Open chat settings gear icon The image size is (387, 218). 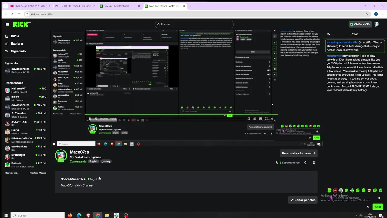click(368, 207)
